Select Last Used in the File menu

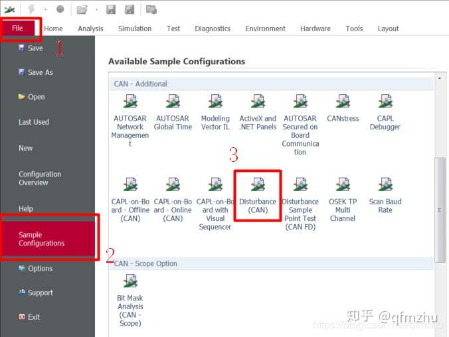[x=34, y=122]
